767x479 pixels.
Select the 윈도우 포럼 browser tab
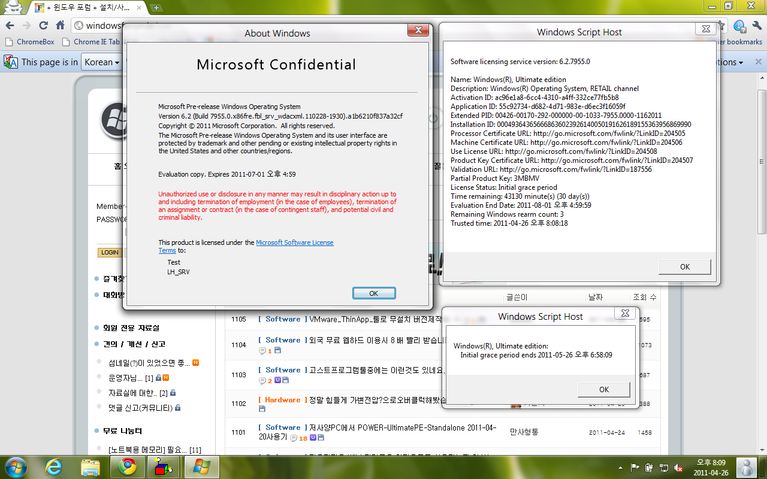[x=88, y=8]
